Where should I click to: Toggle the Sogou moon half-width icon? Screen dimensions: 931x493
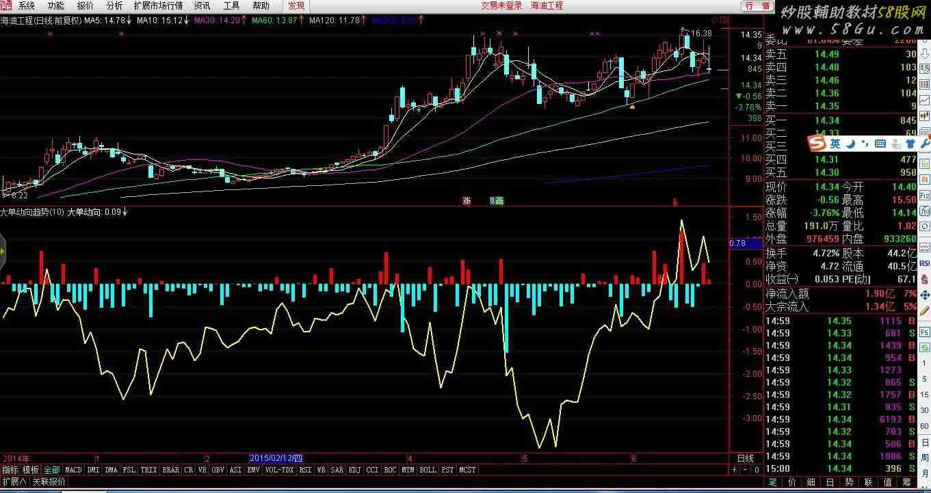tap(851, 143)
